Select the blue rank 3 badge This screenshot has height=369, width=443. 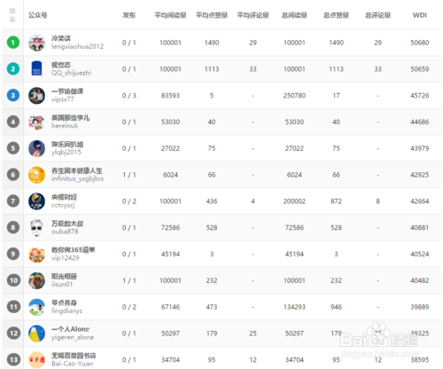click(13, 96)
